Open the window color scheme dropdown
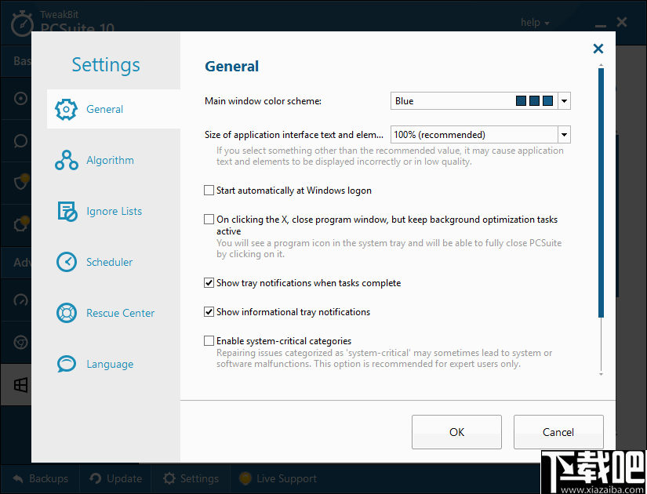This screenshot has width=647, height=494. 564,100
